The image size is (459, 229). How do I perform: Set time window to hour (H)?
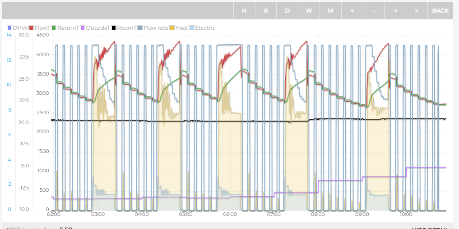pos(244,11)
